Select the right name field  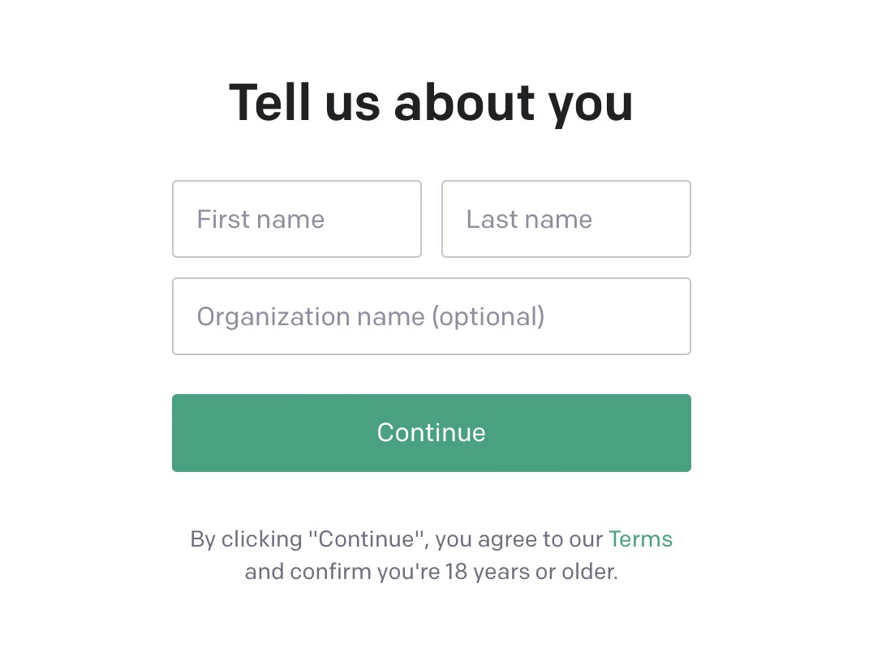pyautogui.click(x=566, y=219)
